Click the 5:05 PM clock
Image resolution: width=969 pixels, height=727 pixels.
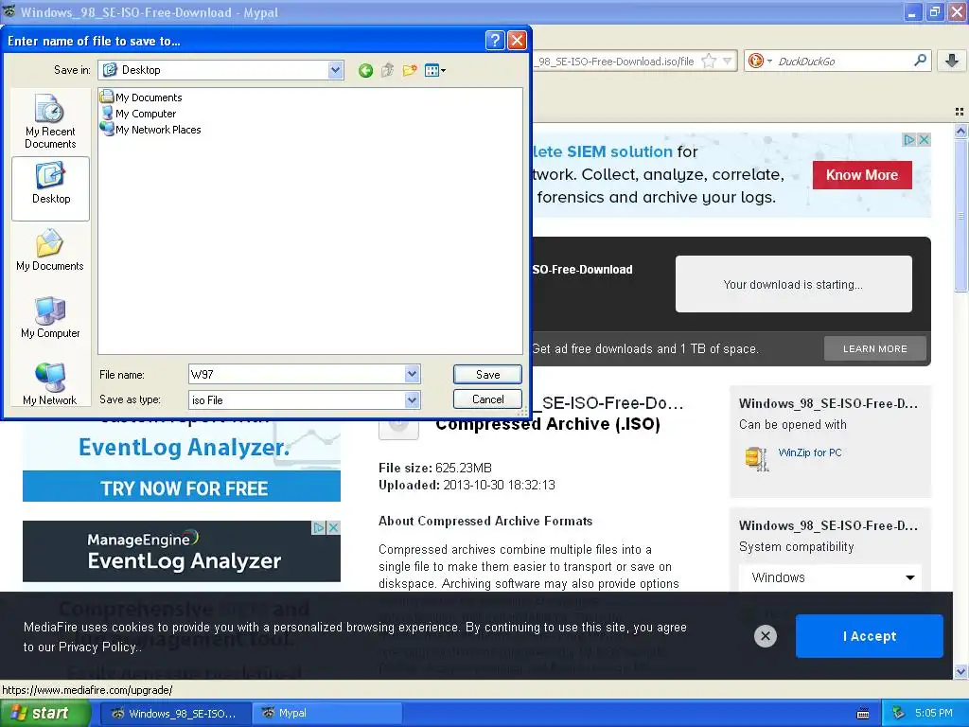(x=933, y=713)
